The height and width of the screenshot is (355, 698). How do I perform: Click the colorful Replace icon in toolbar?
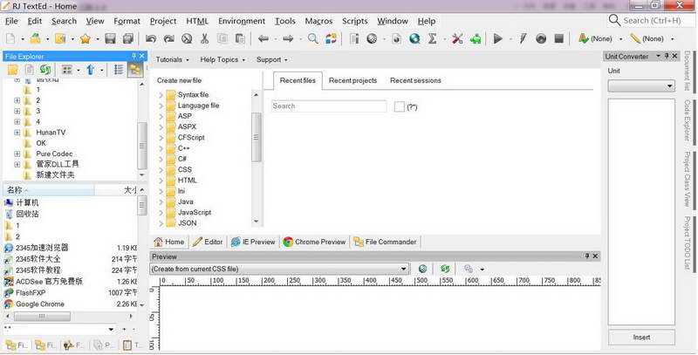click(x=331, y=38)
